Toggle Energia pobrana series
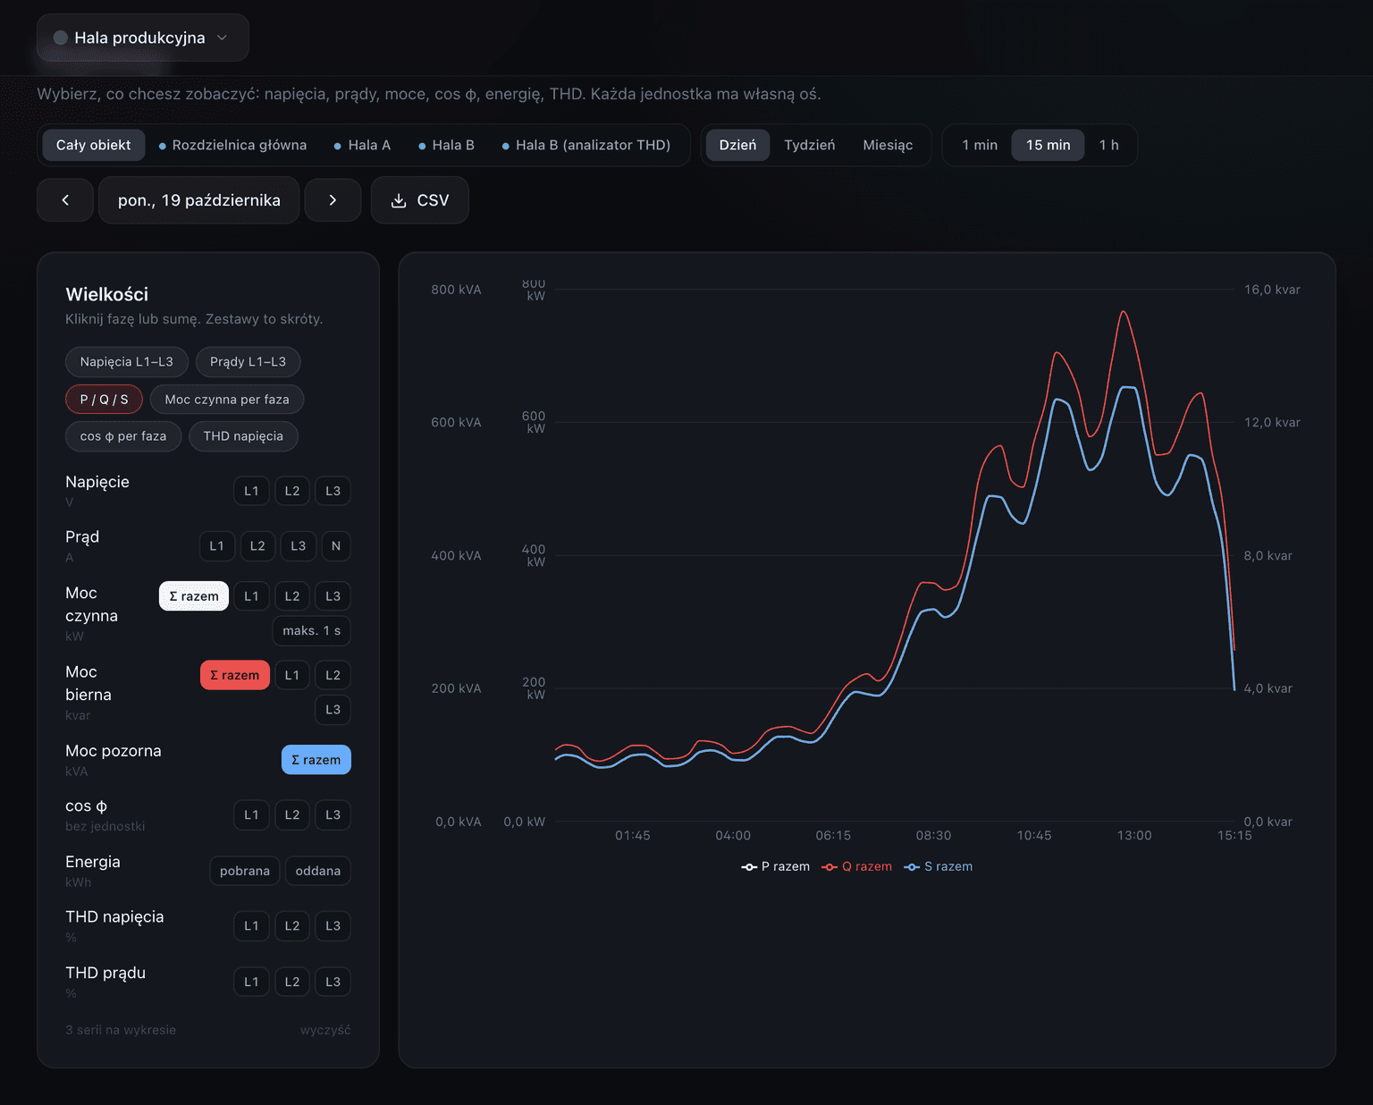 [x=245, y=871]
